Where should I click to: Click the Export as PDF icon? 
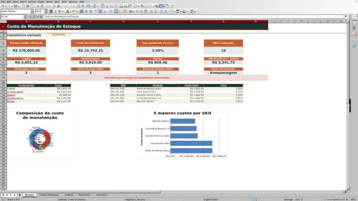click(x=23, y=6)
